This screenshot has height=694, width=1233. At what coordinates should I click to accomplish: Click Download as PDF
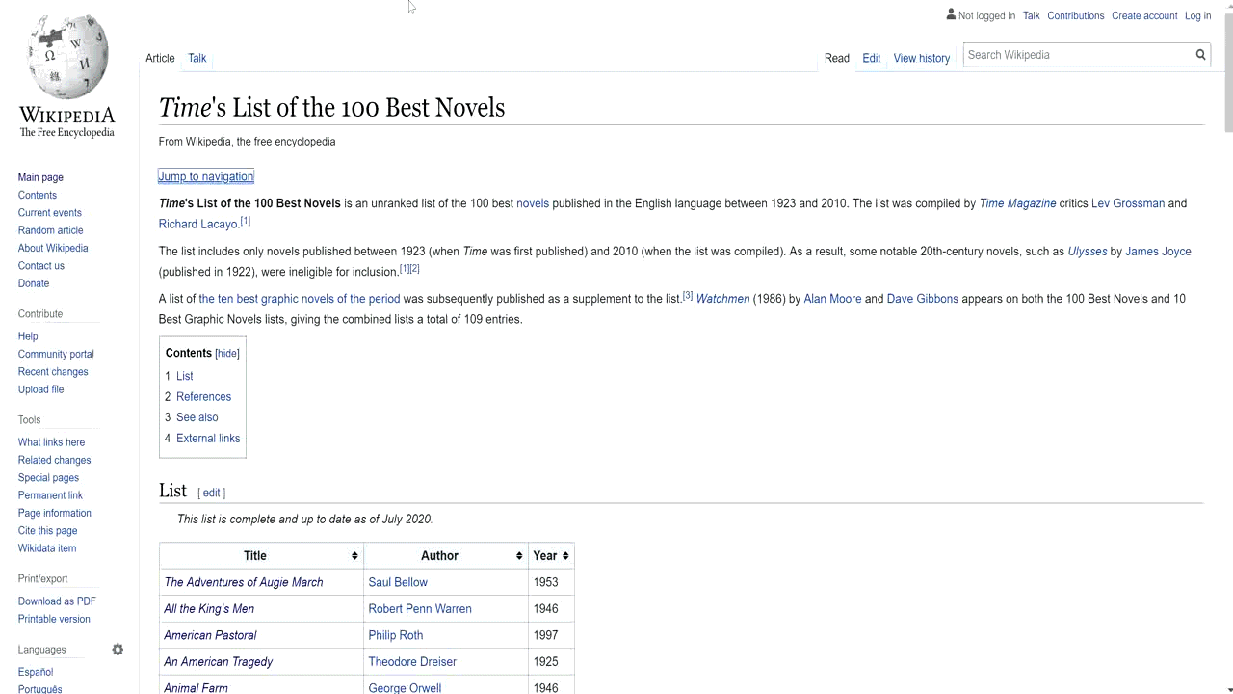tap(57, 601)
